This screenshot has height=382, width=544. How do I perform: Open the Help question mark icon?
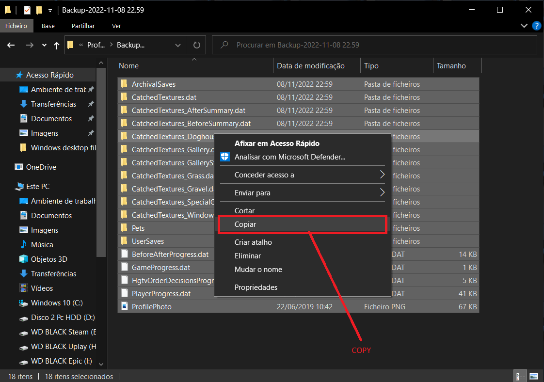coord(536,26)
